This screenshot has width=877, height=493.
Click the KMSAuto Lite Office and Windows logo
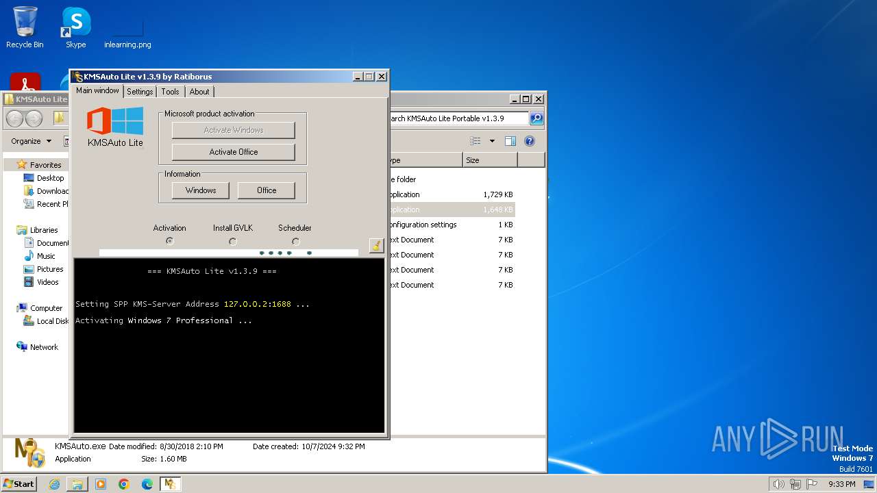[115, 121]
